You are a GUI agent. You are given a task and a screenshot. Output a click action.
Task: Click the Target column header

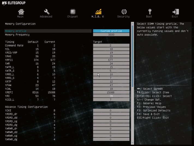[97, 42]
